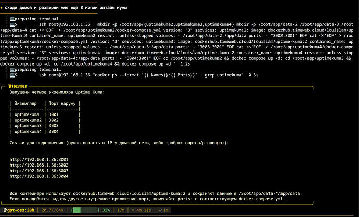The image size is (359, 217).
Task: Open the http://192.168.1.36:3004 link
Action: click(x=39, y=176)
